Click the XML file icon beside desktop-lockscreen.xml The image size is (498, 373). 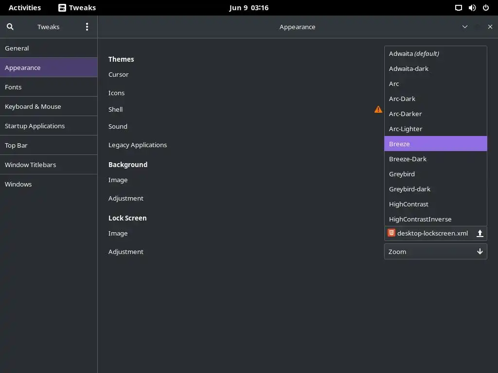coord(391,233)
